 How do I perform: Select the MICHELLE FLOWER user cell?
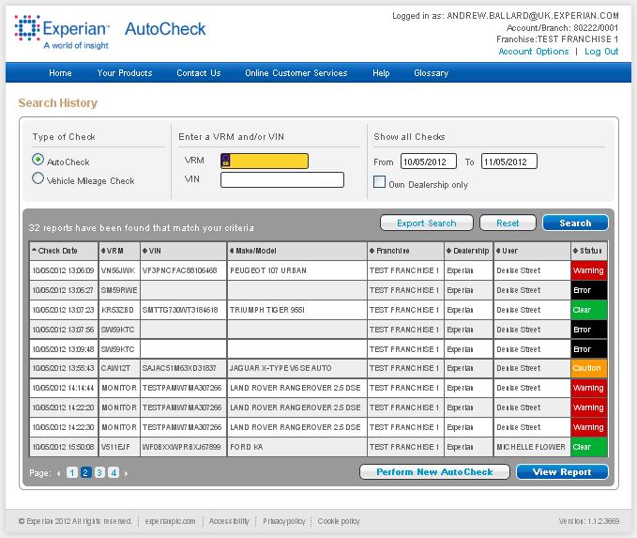tap(532, 447)
